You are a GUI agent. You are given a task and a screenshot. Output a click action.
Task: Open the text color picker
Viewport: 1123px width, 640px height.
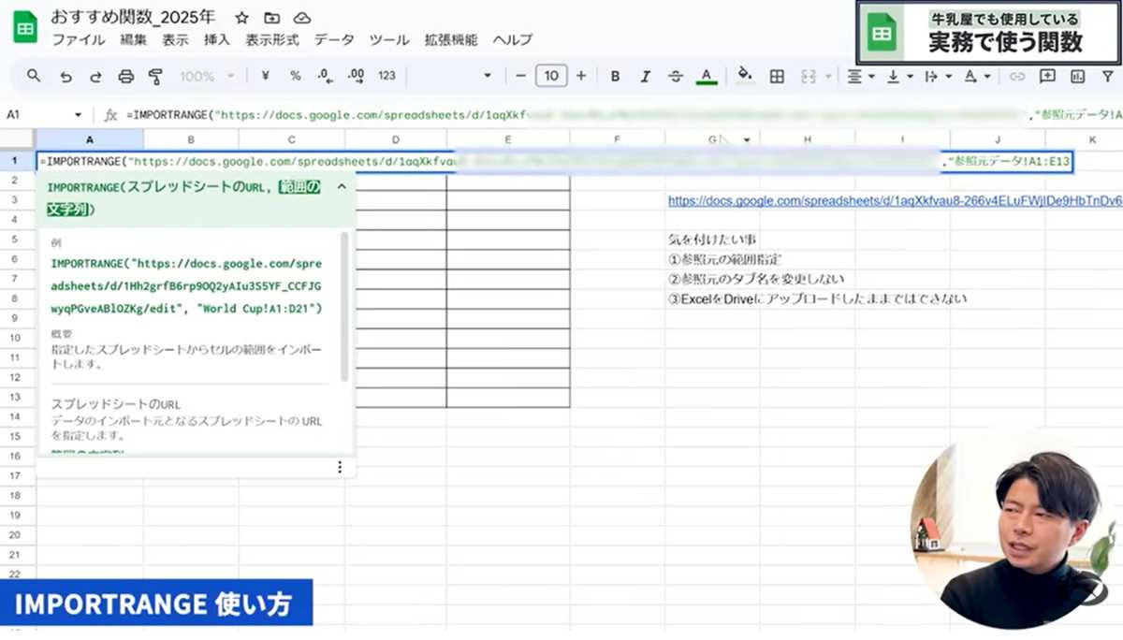[707, 76]
